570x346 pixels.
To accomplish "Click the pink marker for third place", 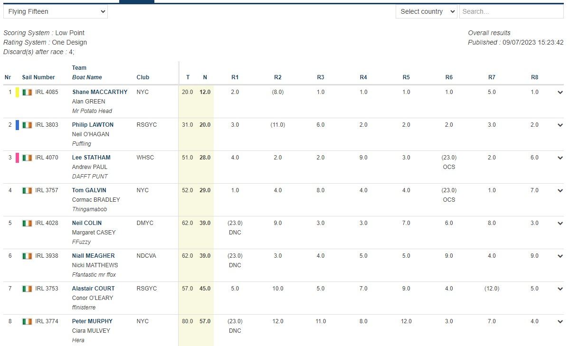I will point(18,158).
